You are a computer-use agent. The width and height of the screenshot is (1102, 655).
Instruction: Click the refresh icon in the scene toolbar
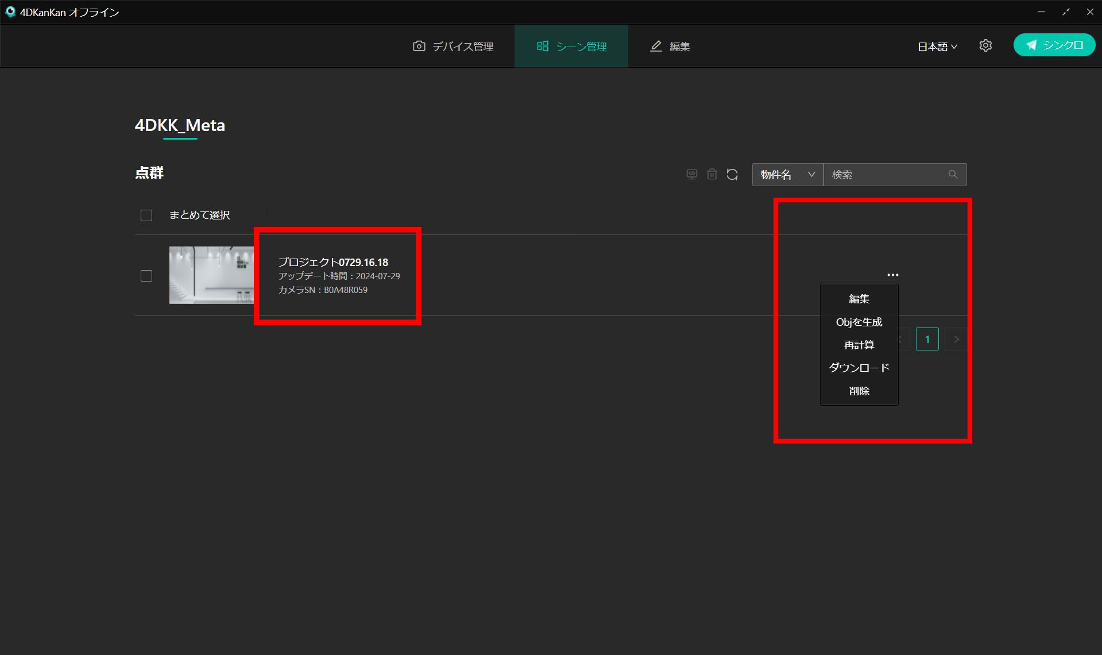732,174
